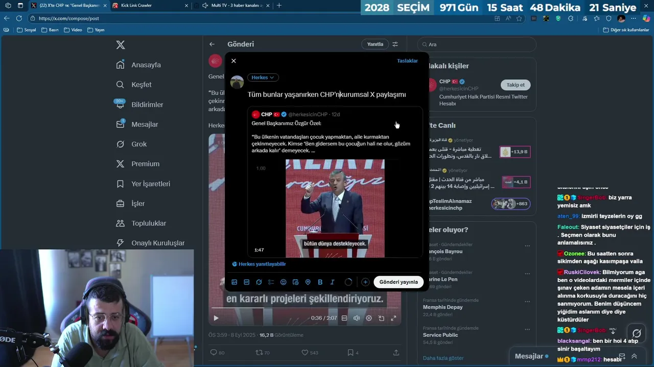Toggle italic formatting in composer
This screenshot has width=654, height=367.
pyautogui.click(x=333, y=282)
